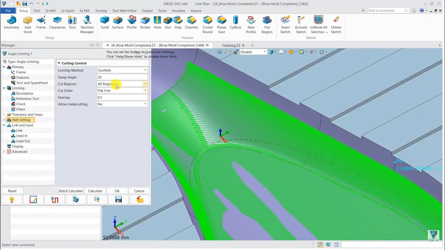
Task: Click the Corner Round feature
Action: [x=208, y=25]
